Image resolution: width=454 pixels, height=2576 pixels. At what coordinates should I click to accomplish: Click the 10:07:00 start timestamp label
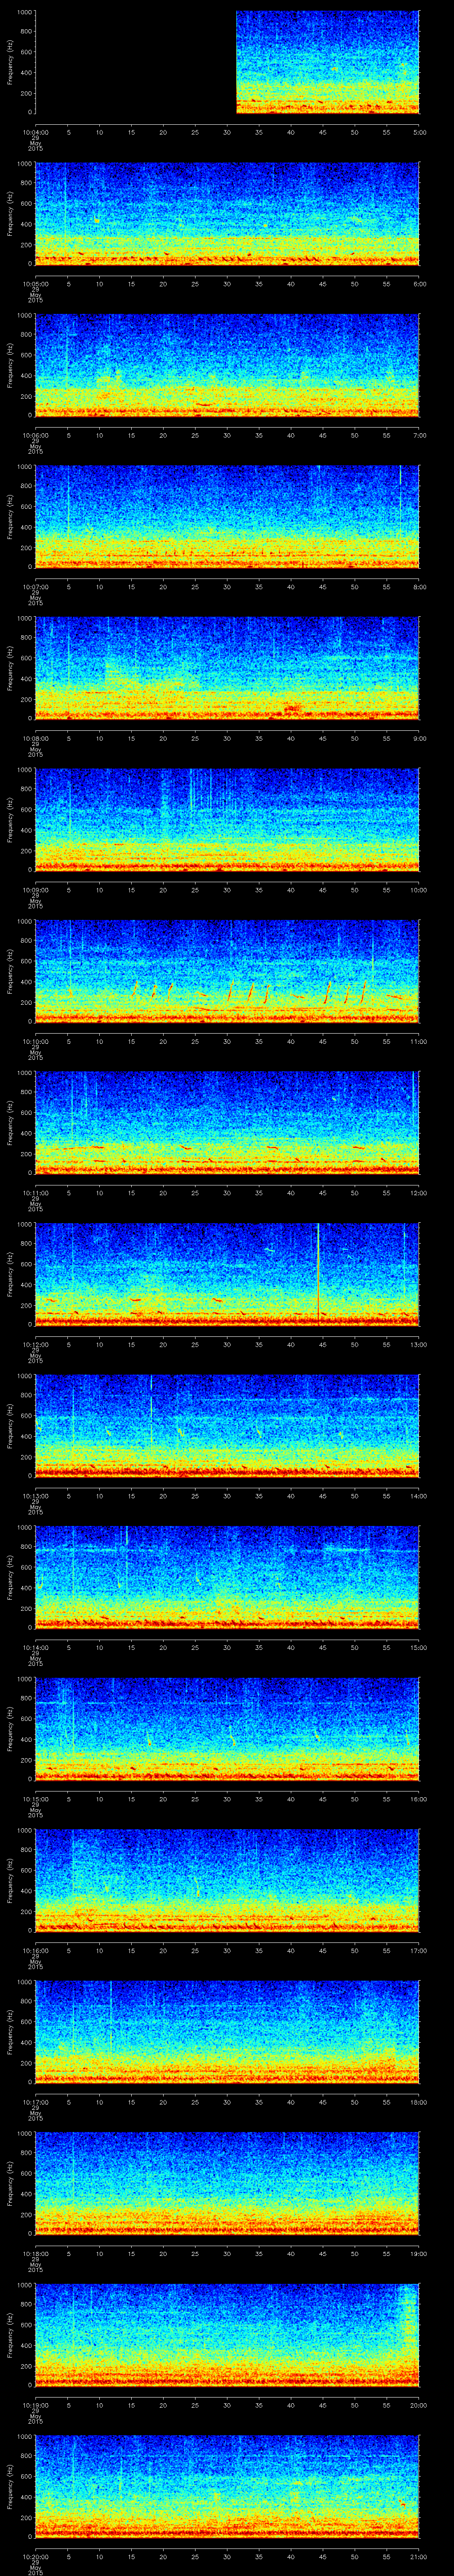click(x=35, y=587)
